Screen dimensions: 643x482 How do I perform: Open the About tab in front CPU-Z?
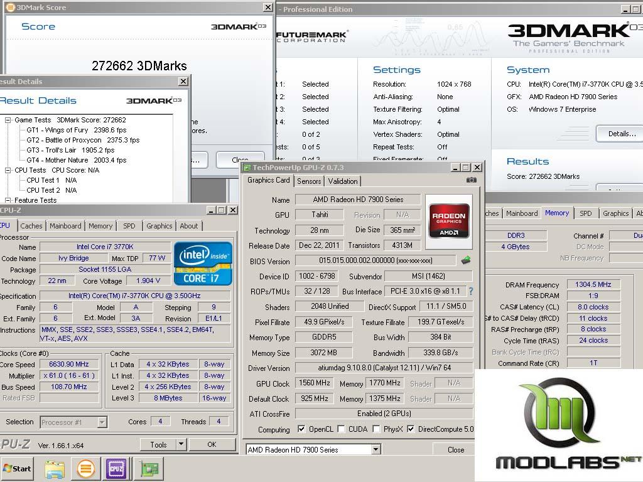(188, 226)
